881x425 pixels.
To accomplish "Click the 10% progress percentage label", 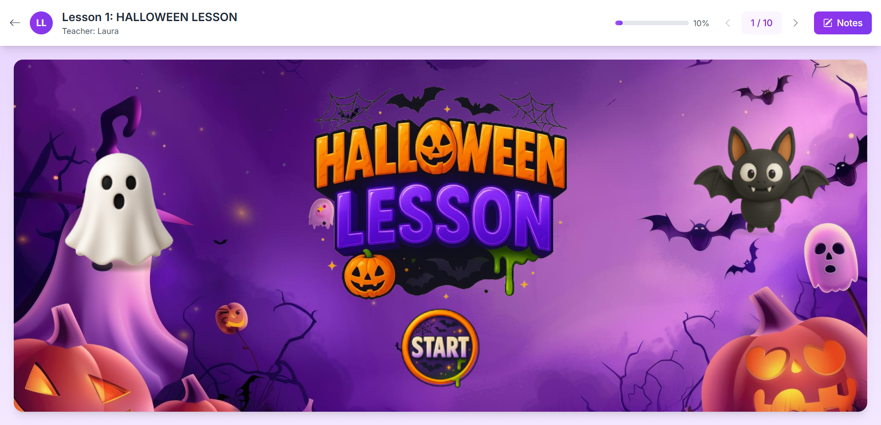I will click(701, 23).
